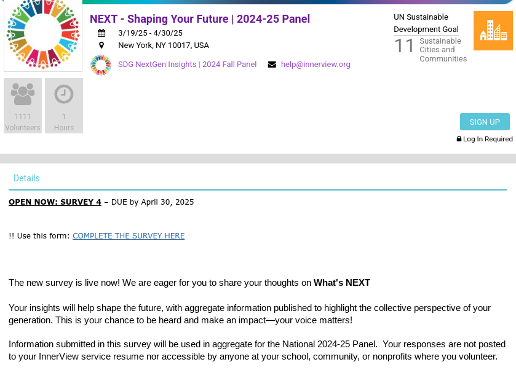516x378 pixels.
Task: Click the NEXT - Shaping Your Future title
Action: pos(200,19)
